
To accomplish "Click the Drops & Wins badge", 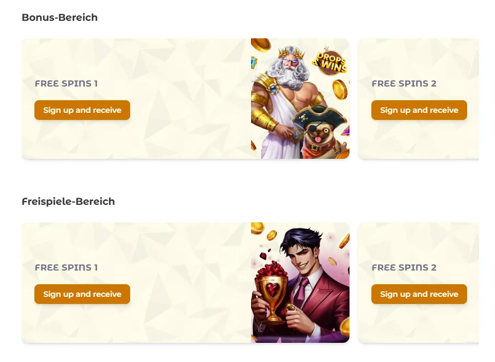I will [330, 62].
